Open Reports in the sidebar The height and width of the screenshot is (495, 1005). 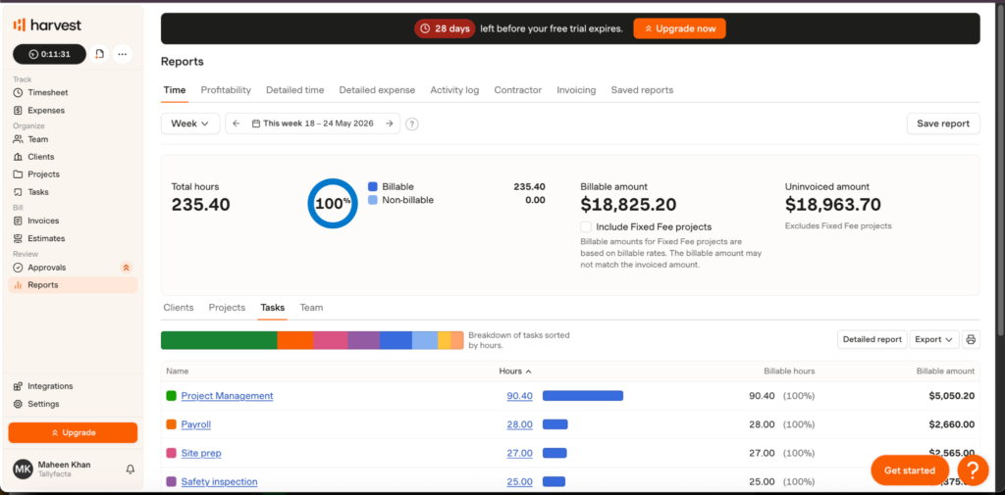coord(73,285)
